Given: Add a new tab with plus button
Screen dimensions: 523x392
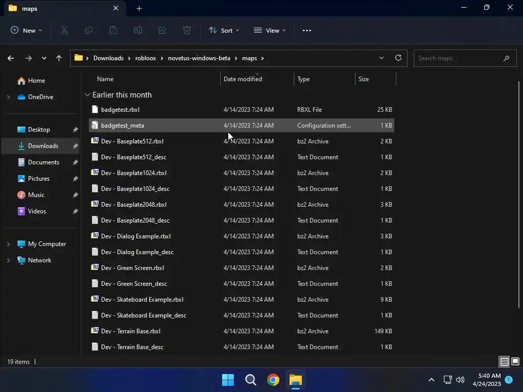Looking at the screenshot, I should click(x=139, y=8).
